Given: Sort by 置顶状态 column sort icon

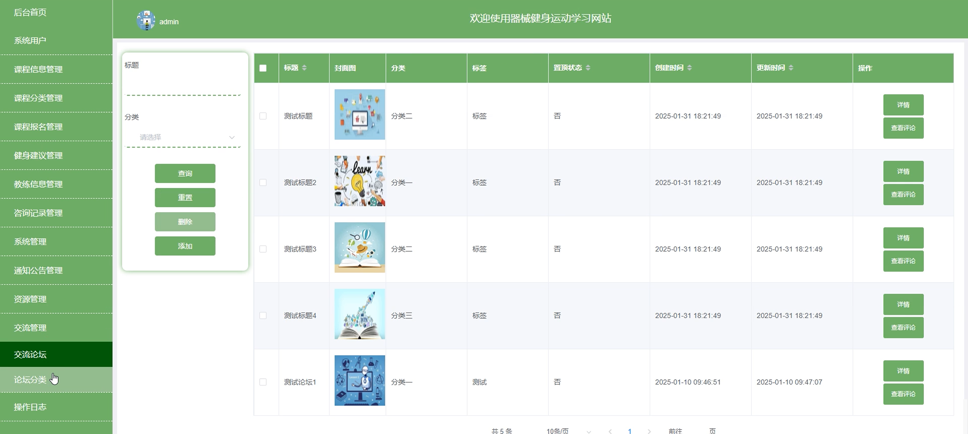Looking at the screenshot, I should click(588, 67).
